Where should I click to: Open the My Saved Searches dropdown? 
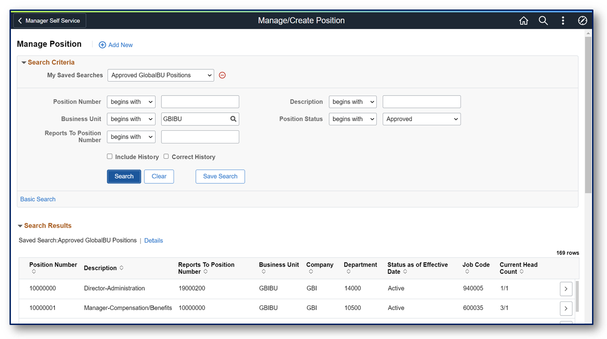(x=160, y=75)
